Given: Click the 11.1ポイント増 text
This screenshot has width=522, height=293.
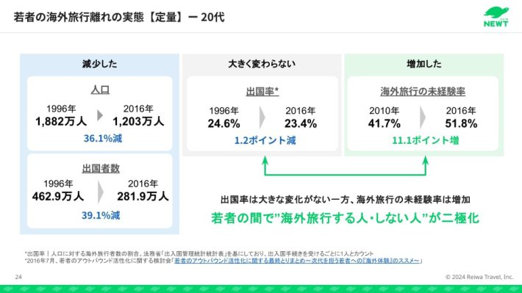Looking at the screenshot, I should [425, 140].
